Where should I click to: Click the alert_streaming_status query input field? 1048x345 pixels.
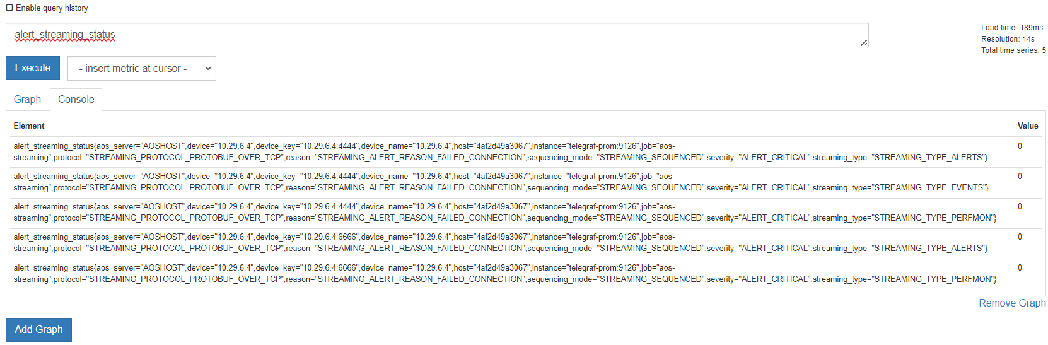click(x=435, y=35)
